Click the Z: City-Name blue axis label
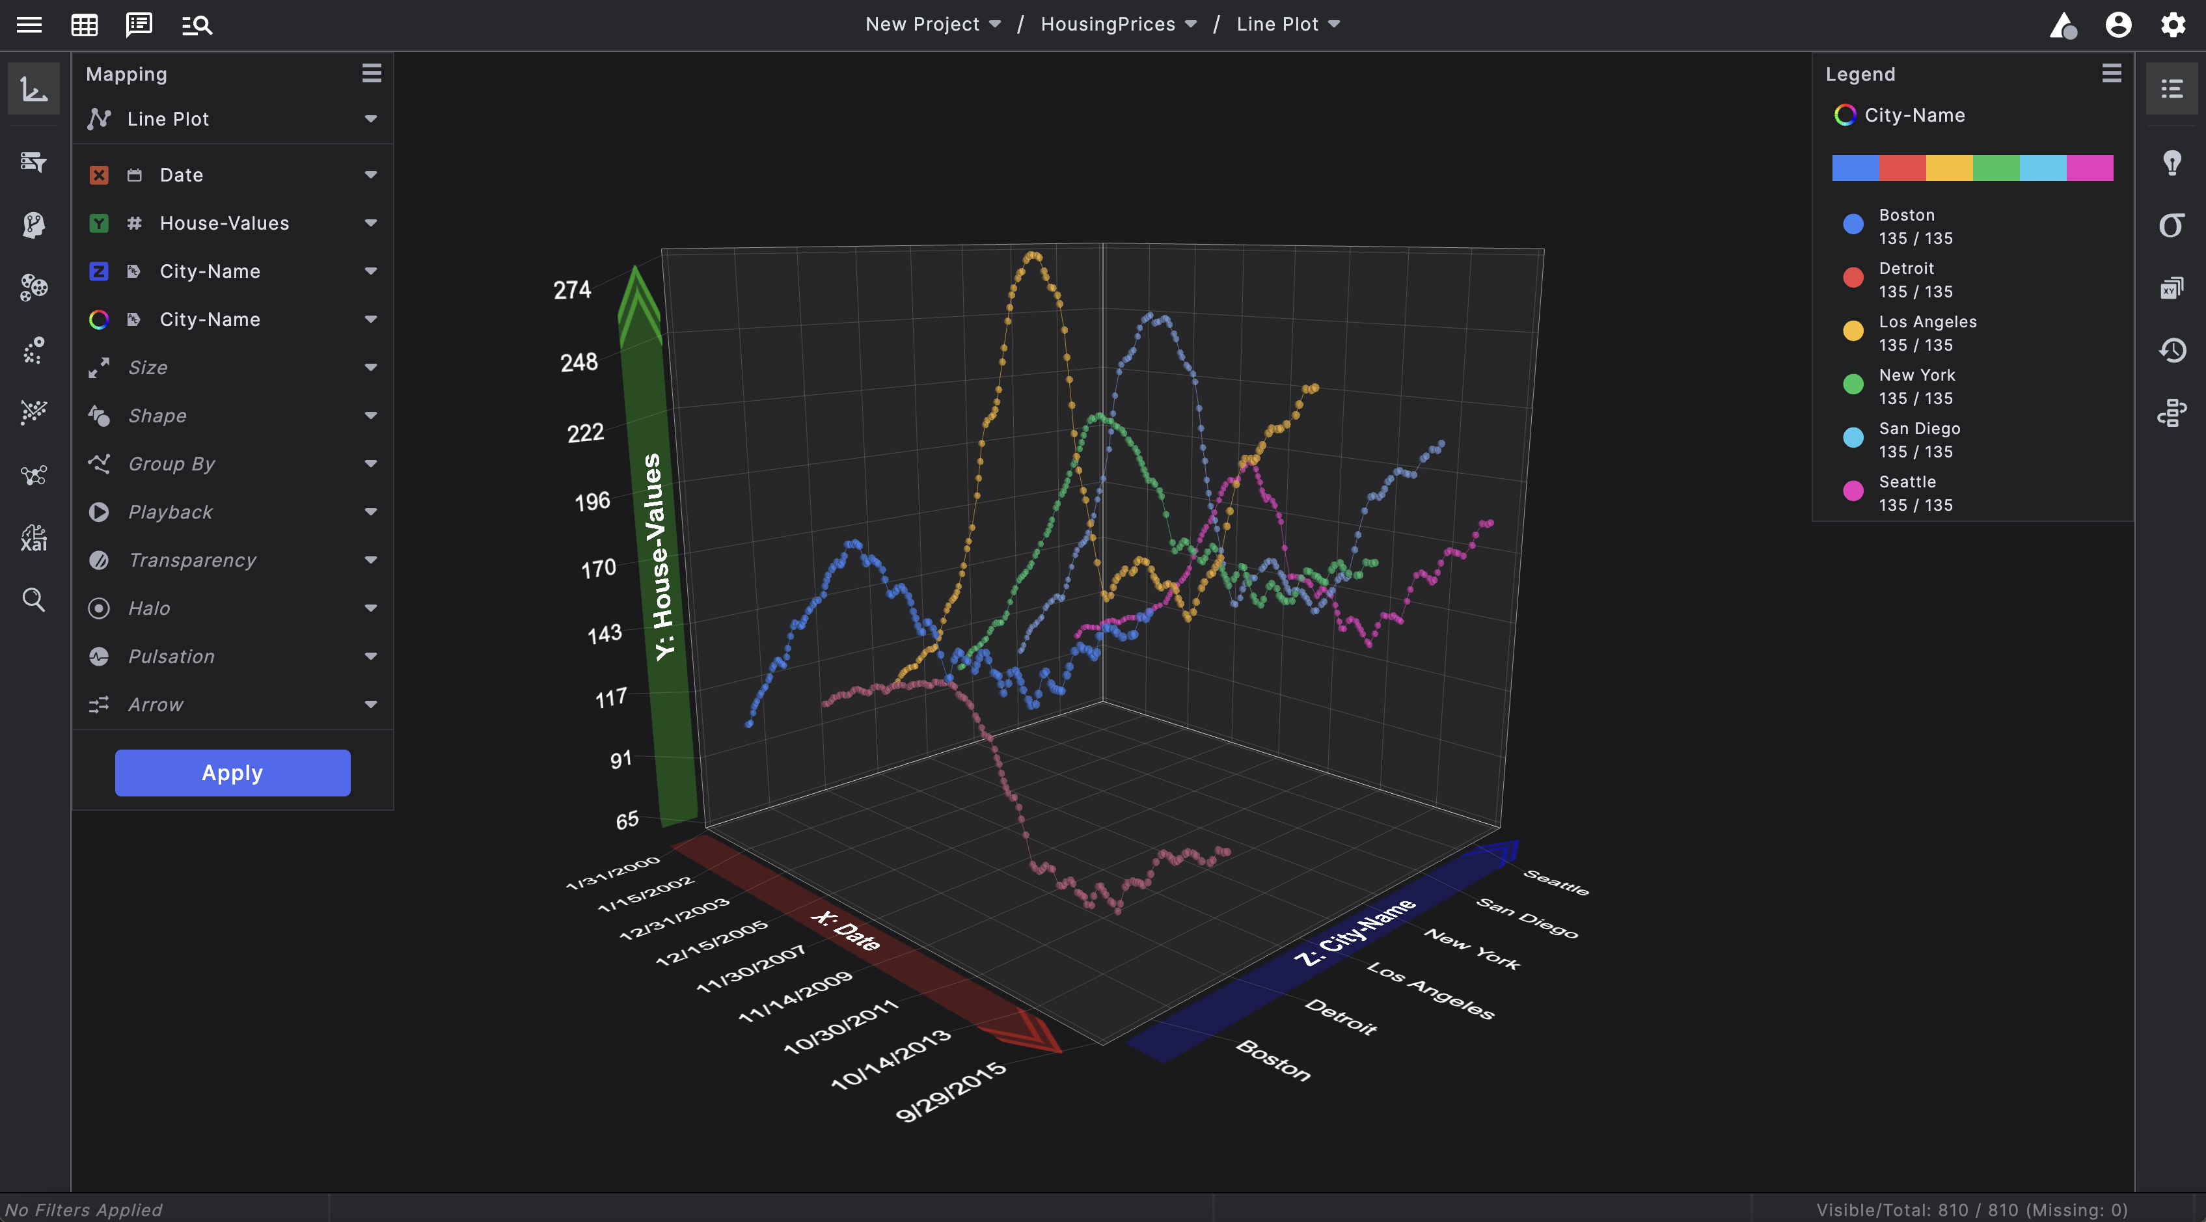Image resolution: width=2206 pixels, height=1222 pixels. [x=1354, y=932]
